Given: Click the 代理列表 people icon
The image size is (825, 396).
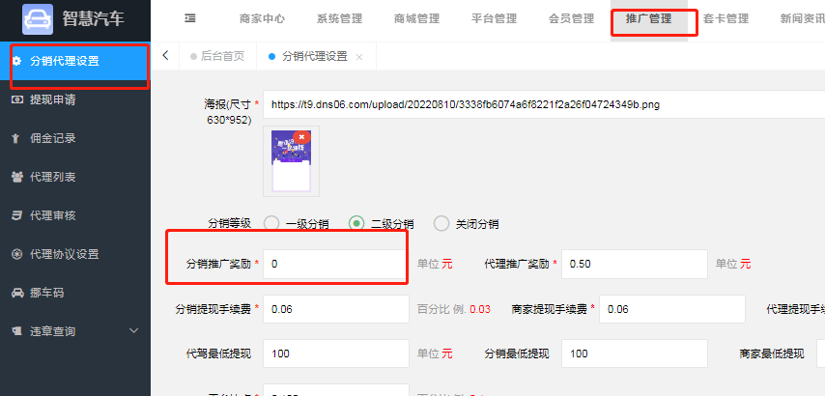Looking at the screenshot, I should click(x=16, y=177).
